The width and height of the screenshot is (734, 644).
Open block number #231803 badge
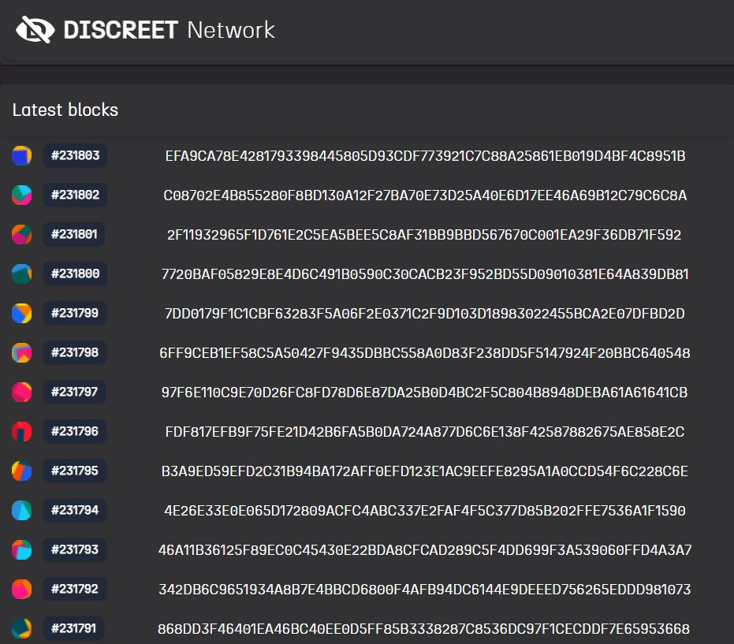pos(75,155)
